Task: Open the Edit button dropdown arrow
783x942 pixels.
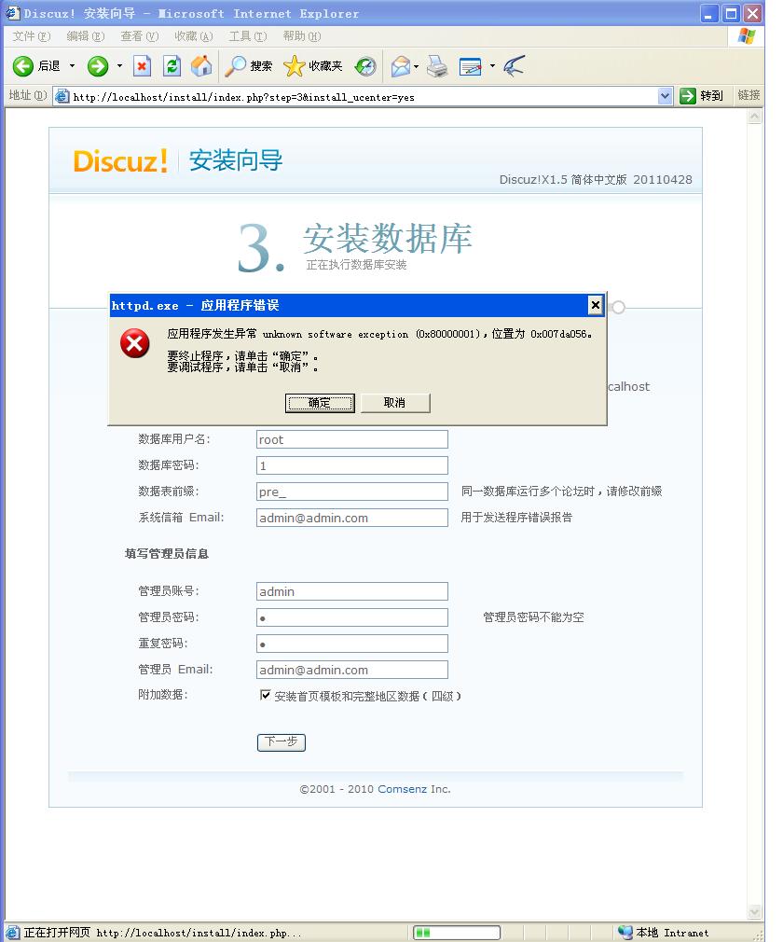Action: coord(492,66)
